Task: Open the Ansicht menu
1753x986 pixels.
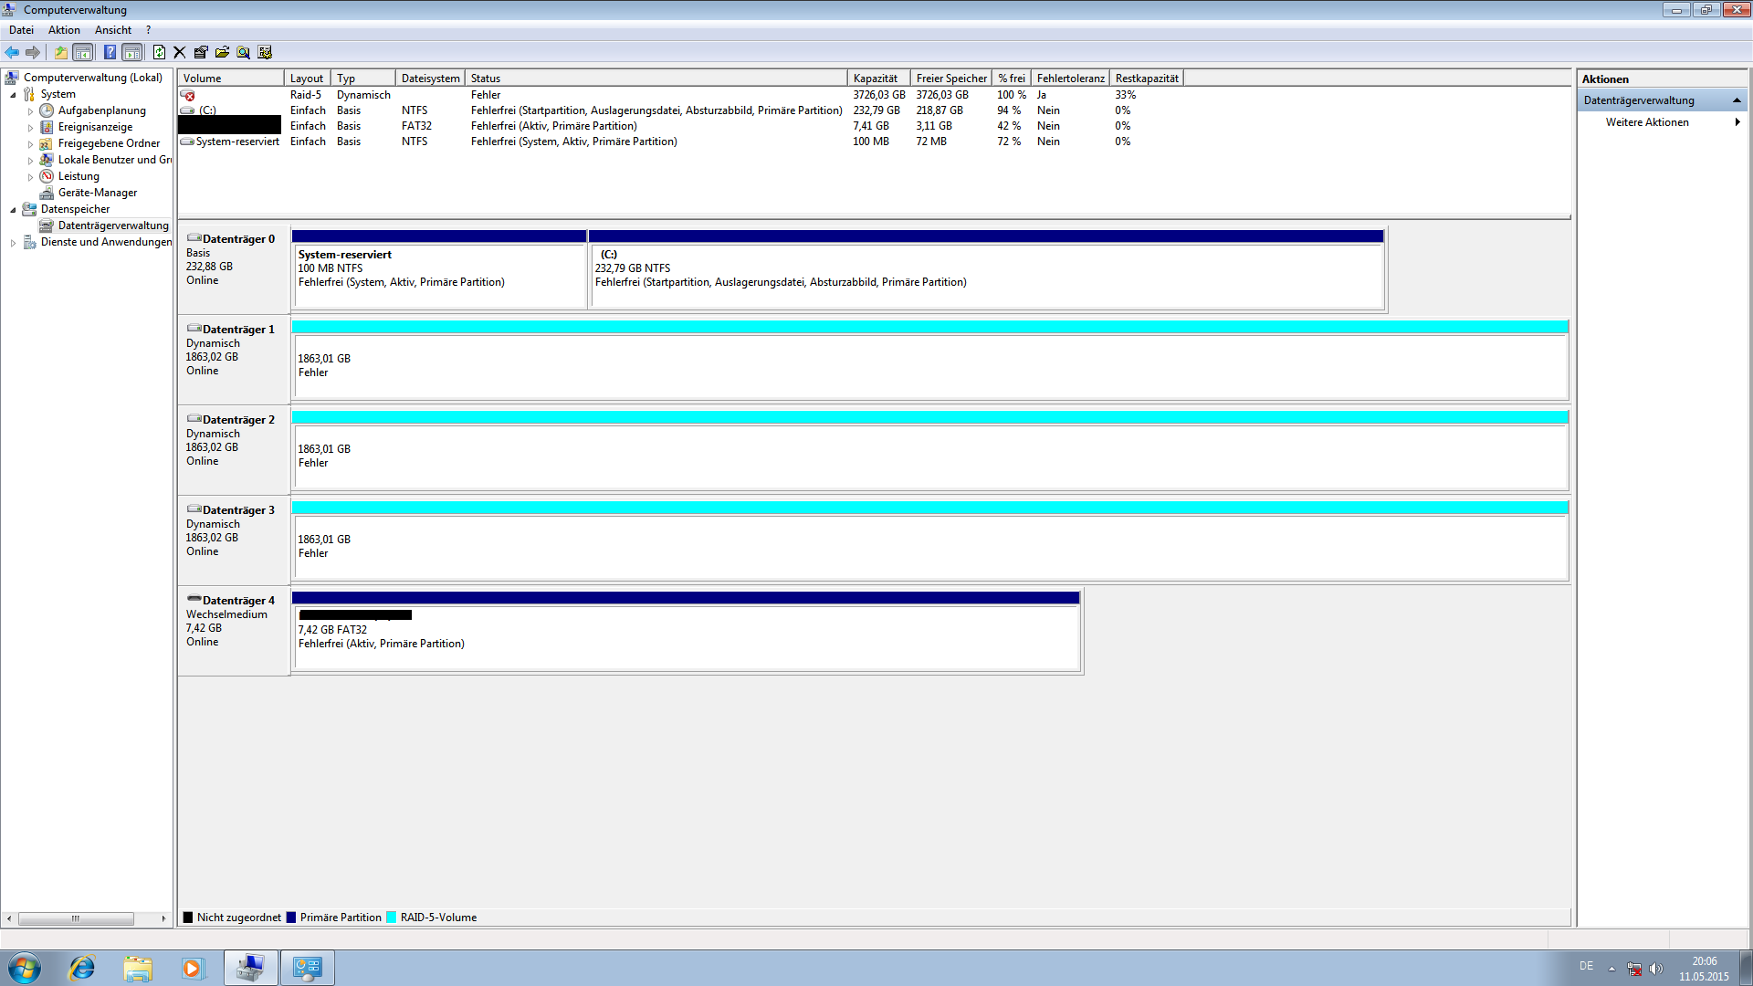Action: coord(113,30)
